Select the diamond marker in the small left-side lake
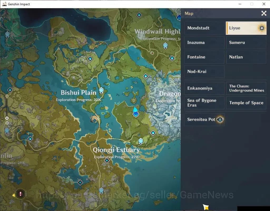The image size is (270, 211). 30,138
